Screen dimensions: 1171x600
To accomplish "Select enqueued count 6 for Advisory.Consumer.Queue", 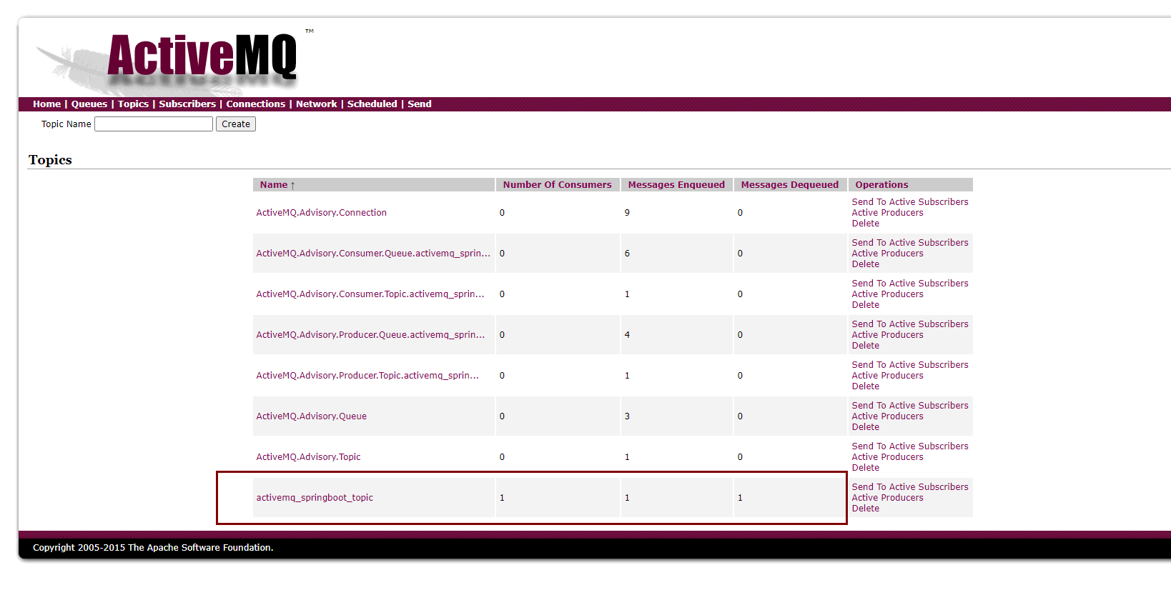I will pos(627,254).
